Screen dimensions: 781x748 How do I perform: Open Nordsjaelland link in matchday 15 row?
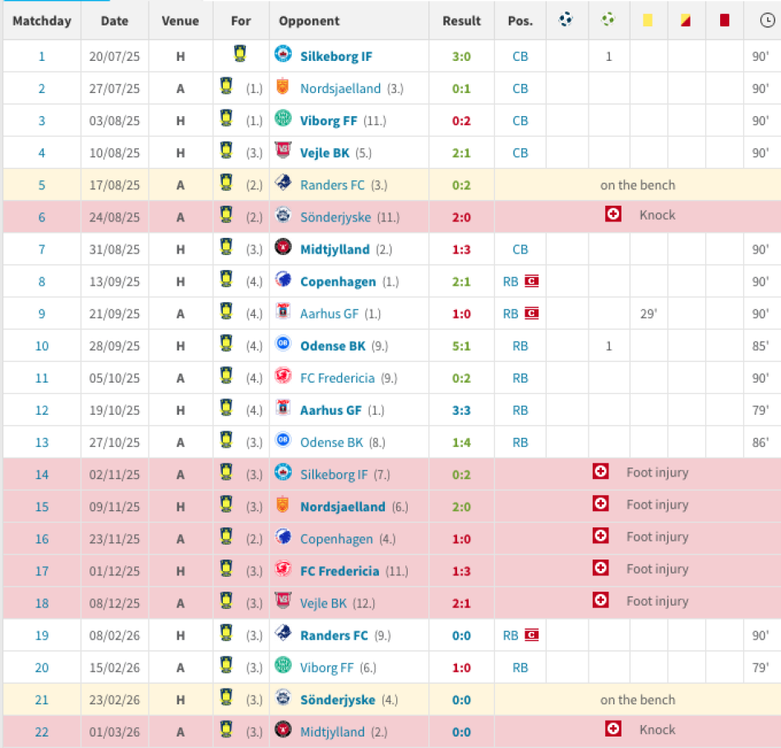pos(343,507)
